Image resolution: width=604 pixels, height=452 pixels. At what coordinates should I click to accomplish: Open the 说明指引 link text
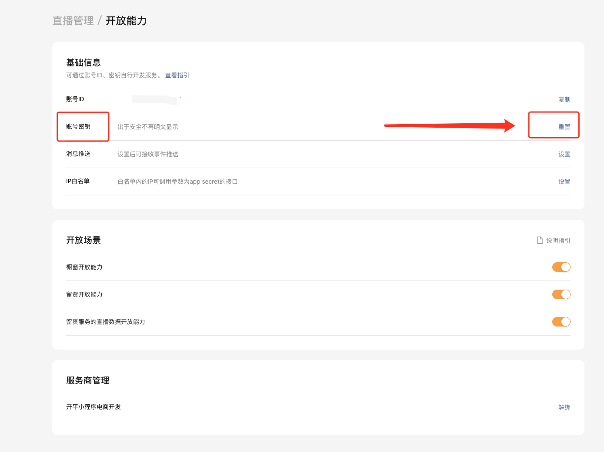(558, 241)
